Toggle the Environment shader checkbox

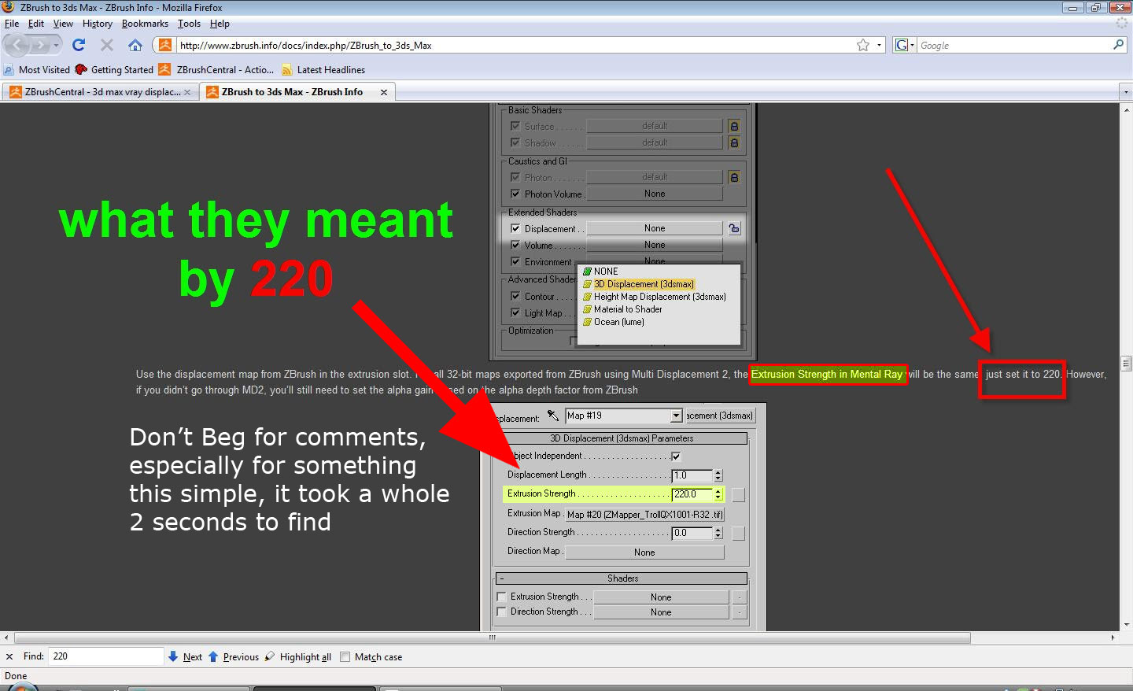coord(515,261)
